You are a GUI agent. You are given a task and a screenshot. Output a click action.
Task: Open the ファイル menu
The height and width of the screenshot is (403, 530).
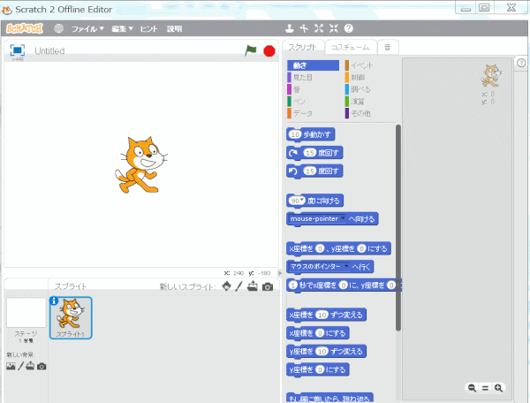(x=87, y=29)
